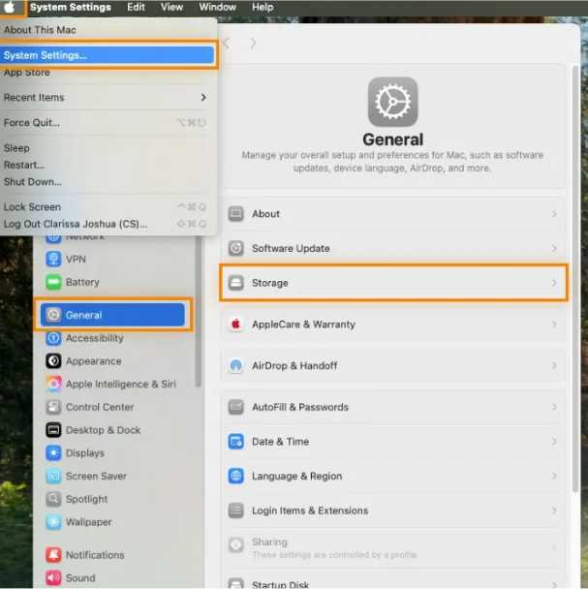
Task: Choose About This Mac from Apple menu
Action: pos(108,30)
